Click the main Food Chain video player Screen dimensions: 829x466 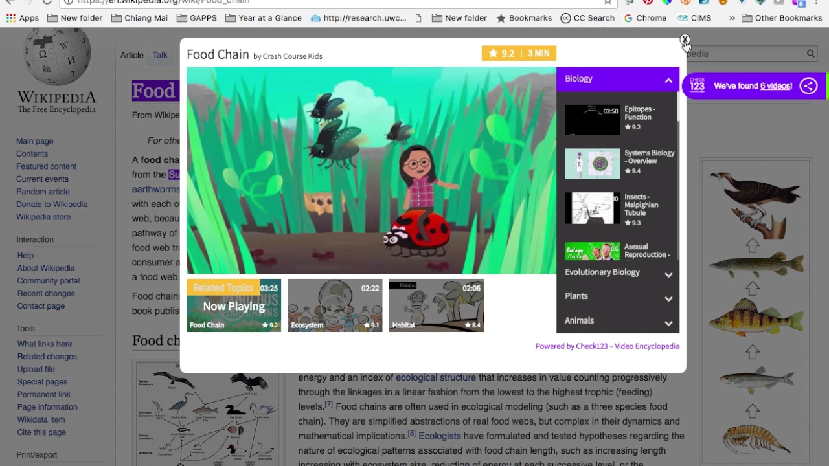coord(371,170)
